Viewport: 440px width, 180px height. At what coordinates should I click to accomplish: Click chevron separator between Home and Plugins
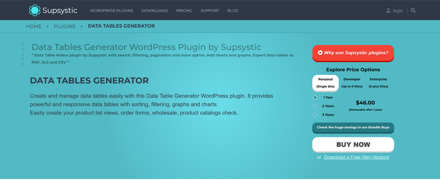click(x=48, y=26)
